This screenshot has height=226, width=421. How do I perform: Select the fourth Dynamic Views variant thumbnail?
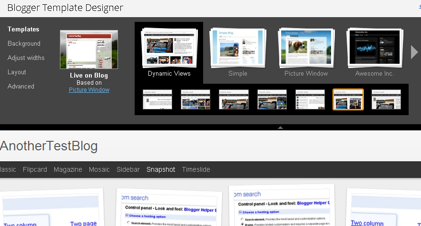point(272,99)
